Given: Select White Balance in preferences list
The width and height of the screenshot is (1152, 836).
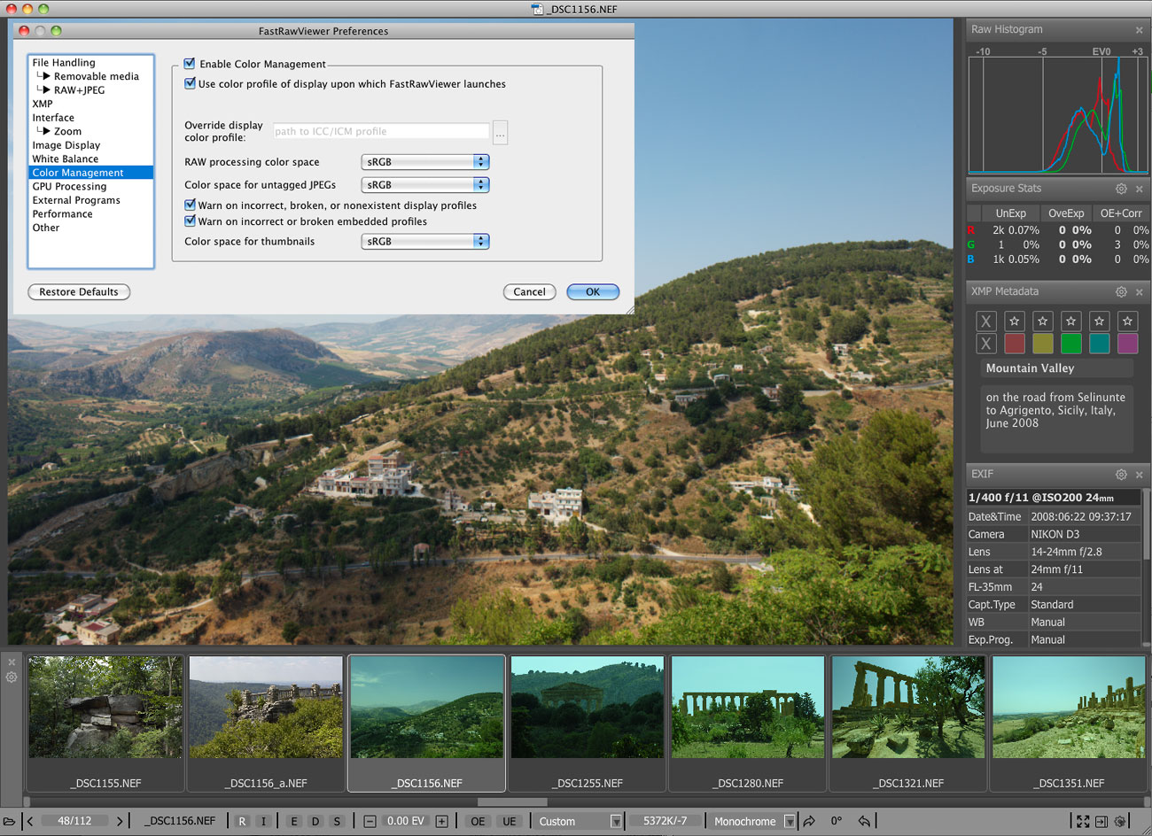Looking at the screenshot, I should [x=66, y=159].
